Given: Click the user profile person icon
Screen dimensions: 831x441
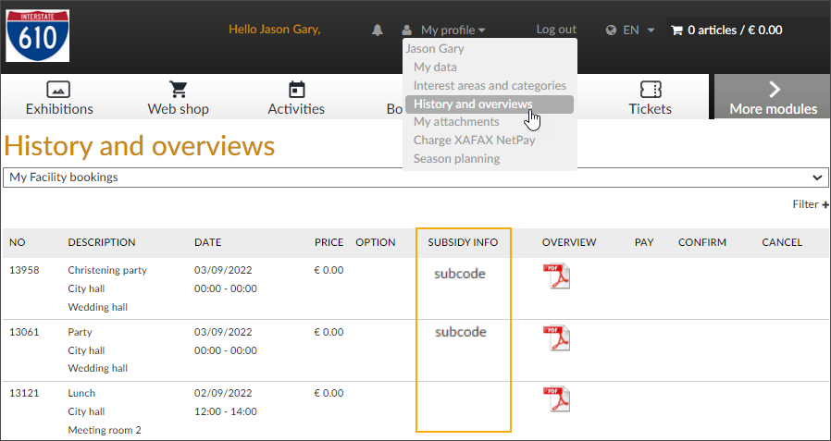Looking at the screenshot, I should [x=406, y=31].
